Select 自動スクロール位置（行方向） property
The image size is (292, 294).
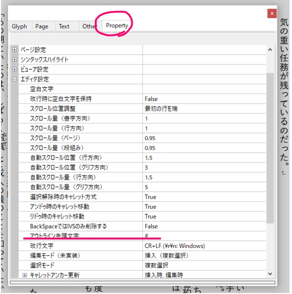[66, 157]
